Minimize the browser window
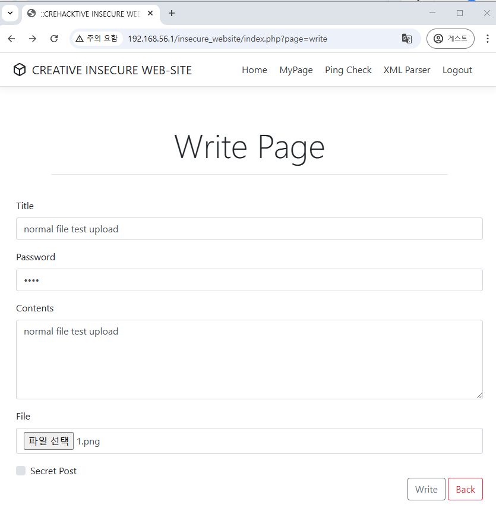This screenshot has height=517, width=496. (432, 13)
